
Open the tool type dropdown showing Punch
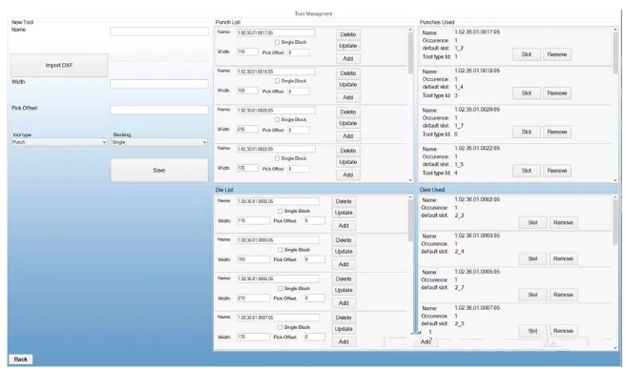point(59,142)
